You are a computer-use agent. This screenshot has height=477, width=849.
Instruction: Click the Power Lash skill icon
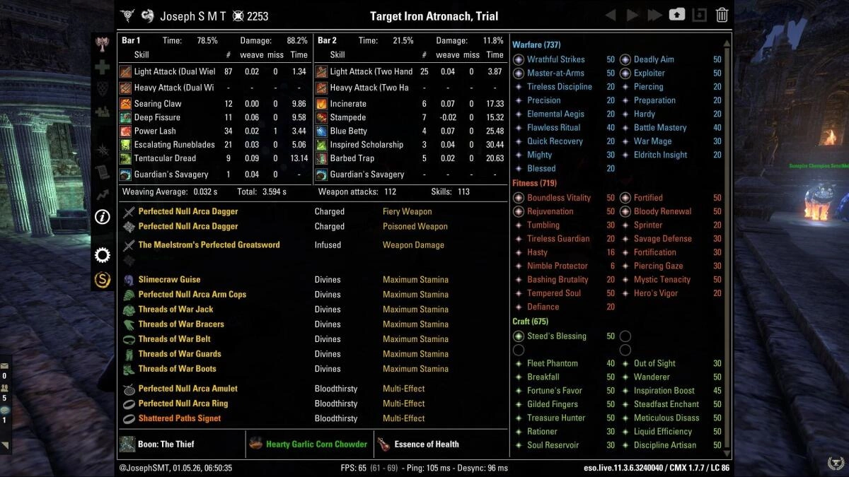[x=125, y=131]
